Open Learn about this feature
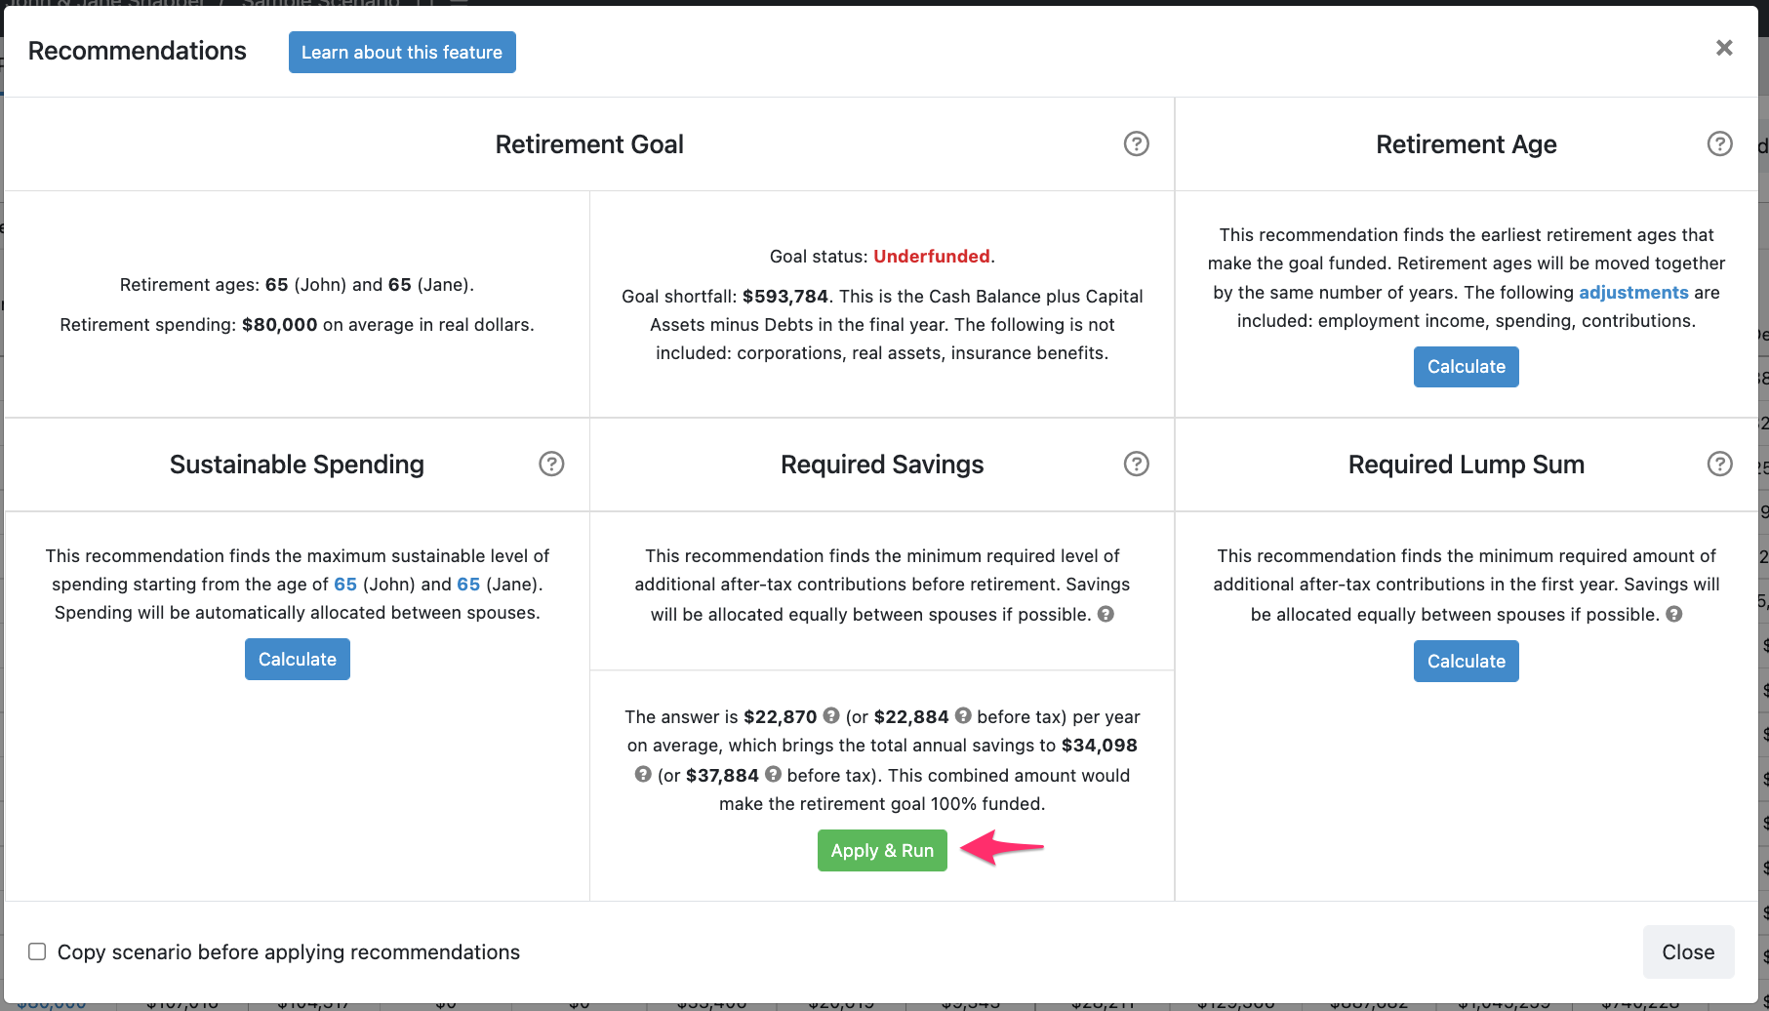The height and width of the screenshot is (1011, 1769). (x=401, y=52)
